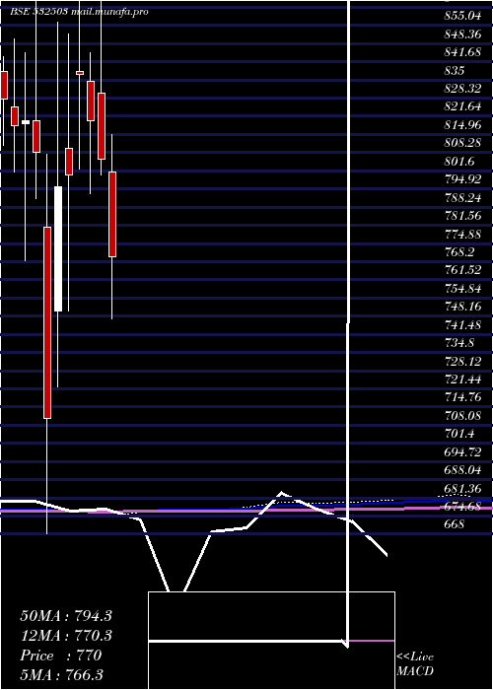The image size is (493, 690).
Task: Click the 855.04 price axis label
Action: tap(462, 16)
